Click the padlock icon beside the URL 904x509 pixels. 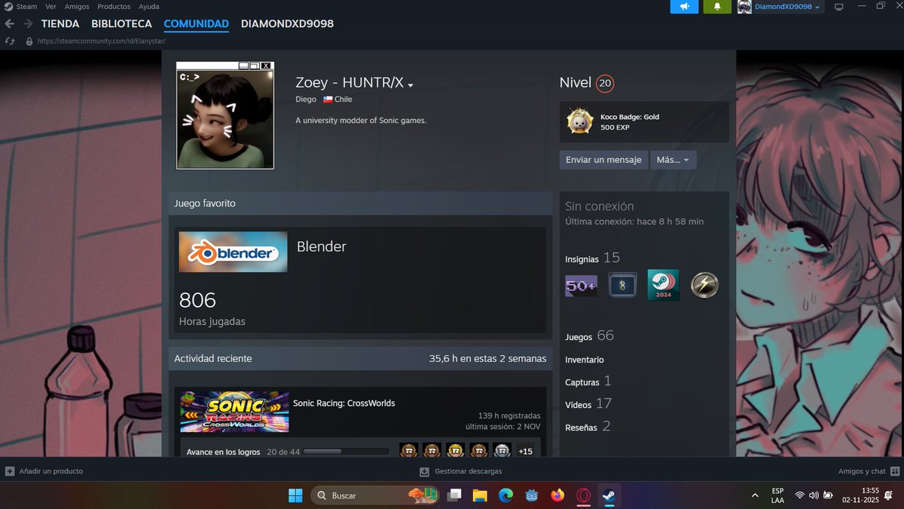pos(29,41)
